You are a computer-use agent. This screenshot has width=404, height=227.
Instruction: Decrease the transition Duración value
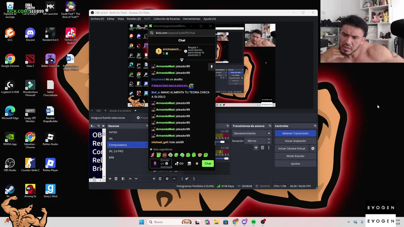click(x=269, y=143)
